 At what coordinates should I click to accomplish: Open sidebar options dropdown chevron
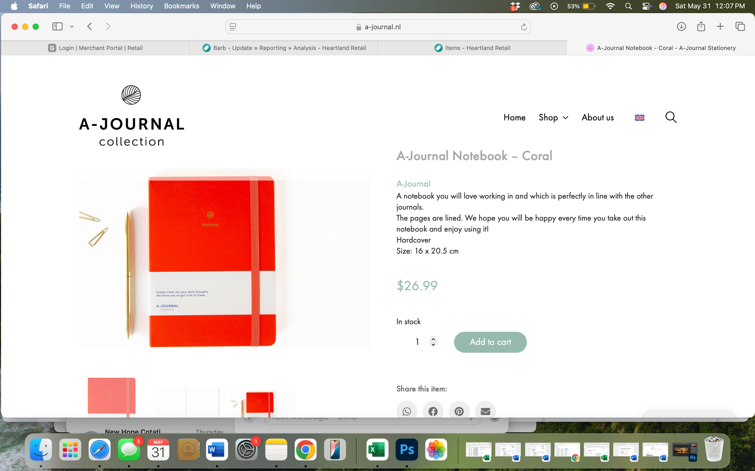pyautogui.click(x=72, y=26)
